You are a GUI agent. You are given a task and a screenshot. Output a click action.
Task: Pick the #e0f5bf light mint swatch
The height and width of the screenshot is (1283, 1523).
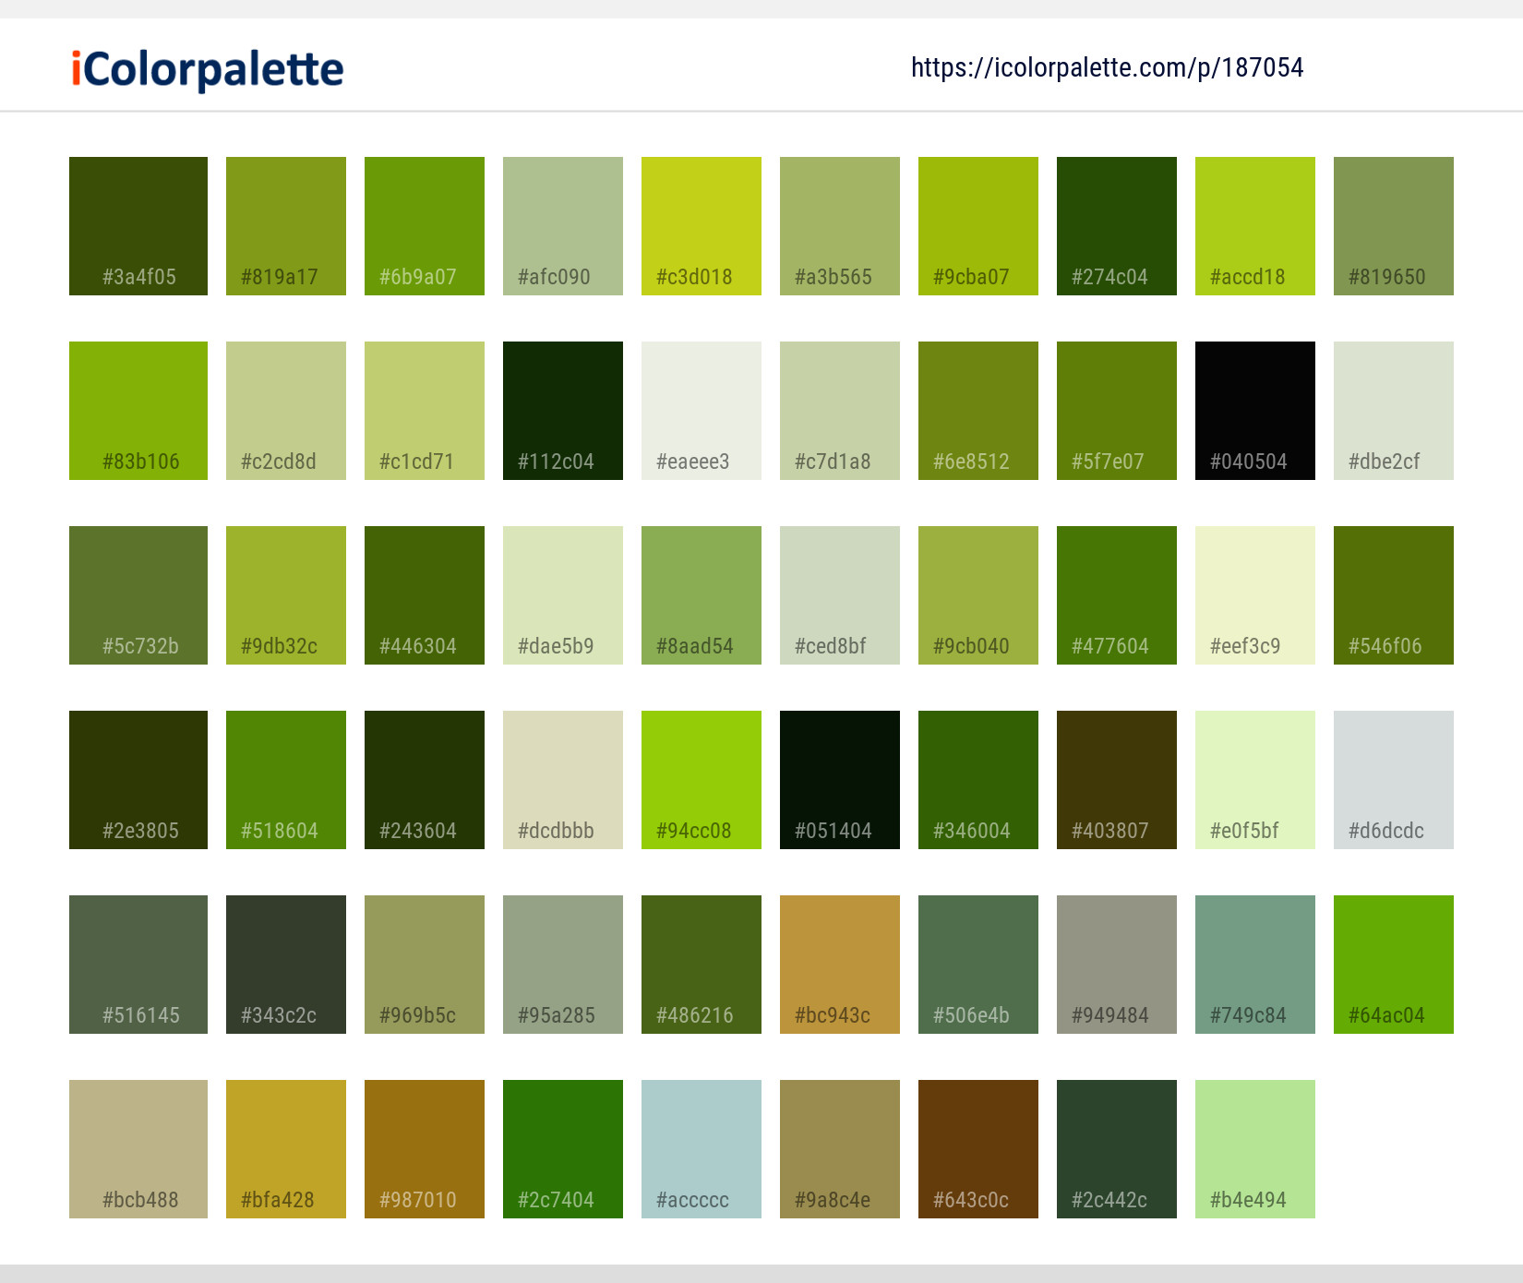1255,780
